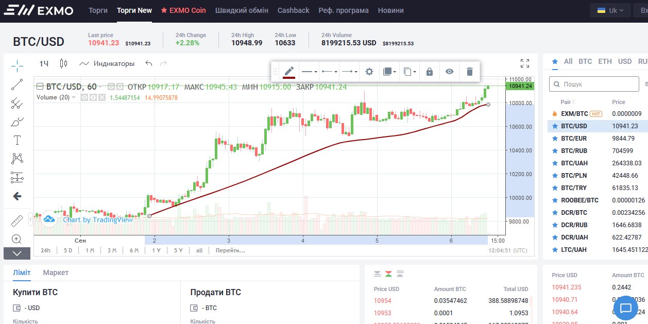Show only buy orders in order book
The height and width of the screenshot is (324, 648).
coord(400,274)
